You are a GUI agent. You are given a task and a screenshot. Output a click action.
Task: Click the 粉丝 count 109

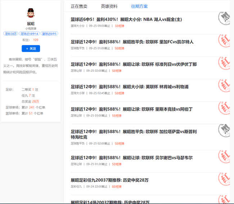[x=36, y=40]
